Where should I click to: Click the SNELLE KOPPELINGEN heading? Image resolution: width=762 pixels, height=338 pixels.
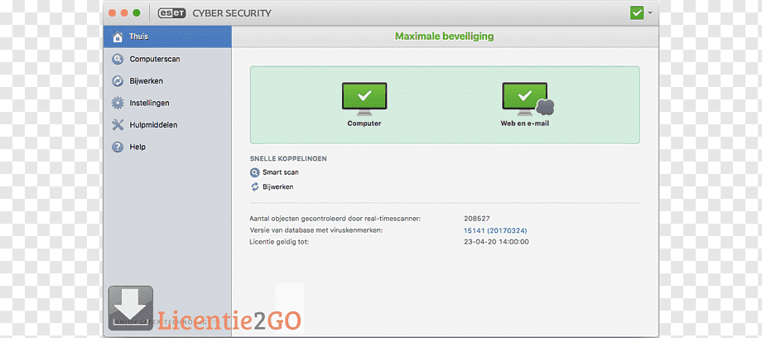pyautogui.click(x=287, y=158)
